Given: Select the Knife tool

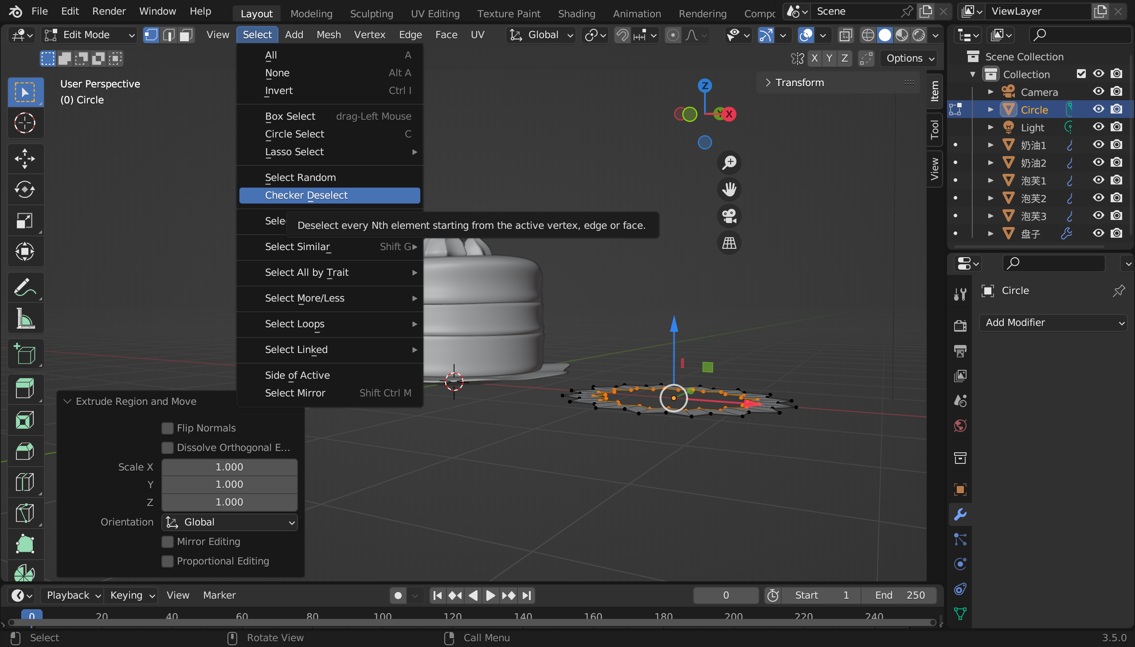Looking at the screenshot, I should click(x=25, y=513).
